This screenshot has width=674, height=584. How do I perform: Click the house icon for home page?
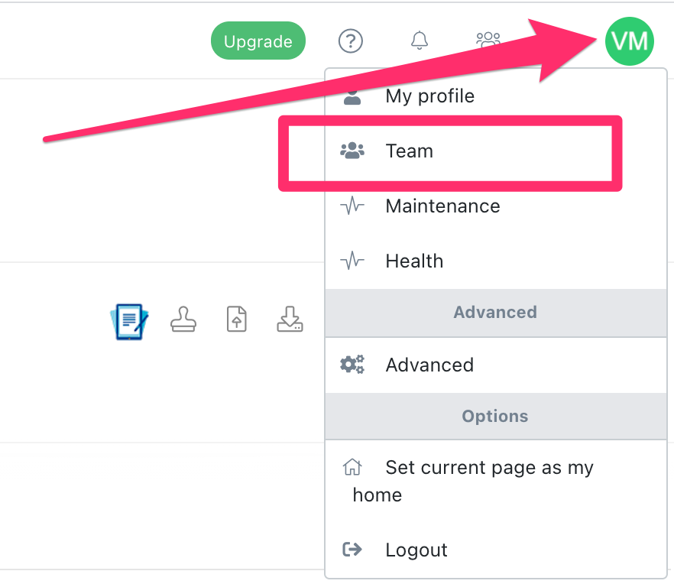point(352,467)
